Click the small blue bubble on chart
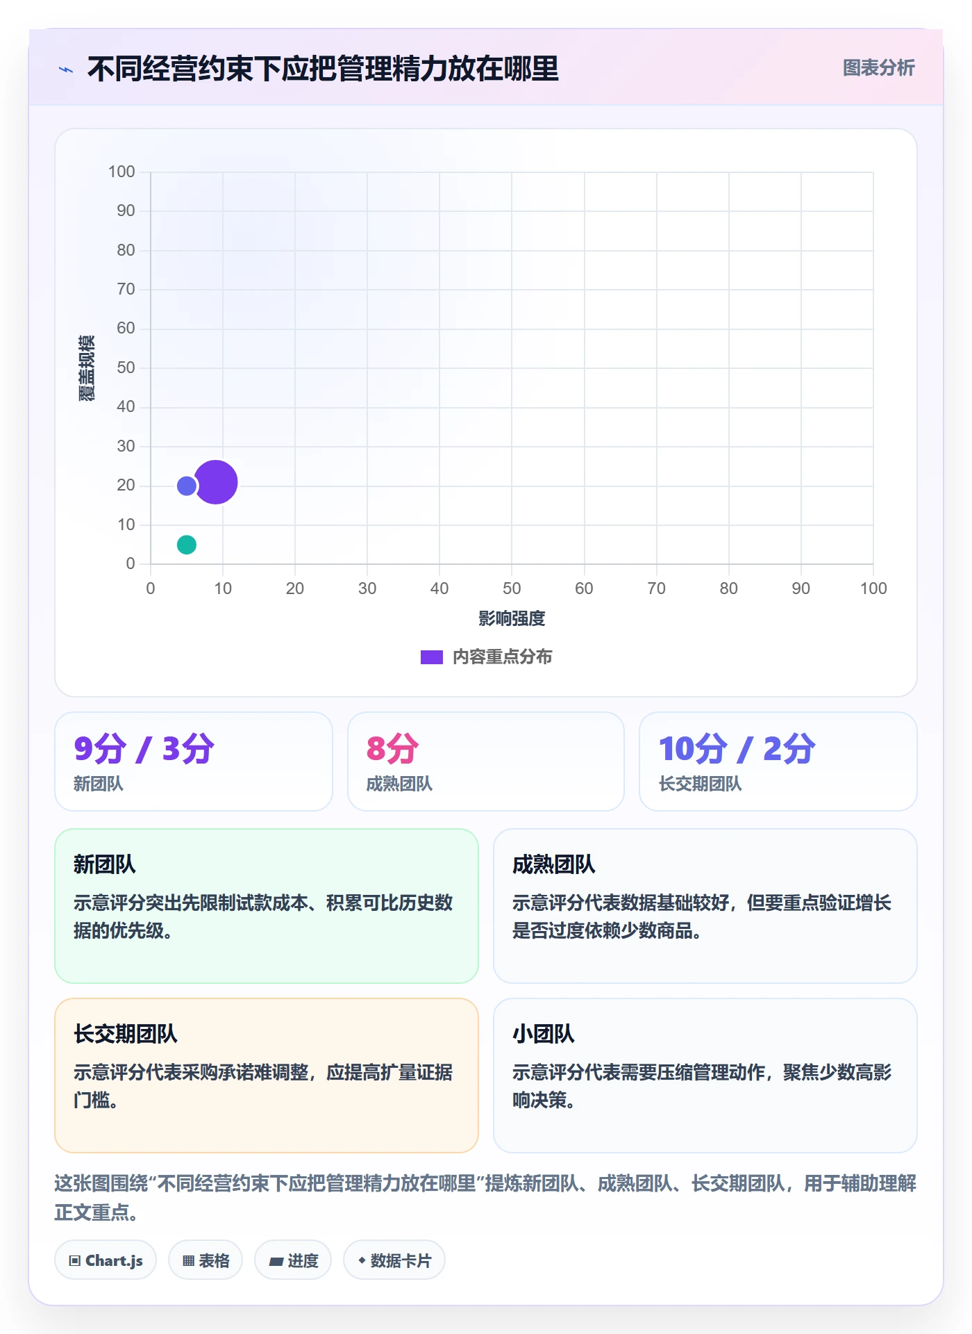972x1334 pixels. pos(186,486)
